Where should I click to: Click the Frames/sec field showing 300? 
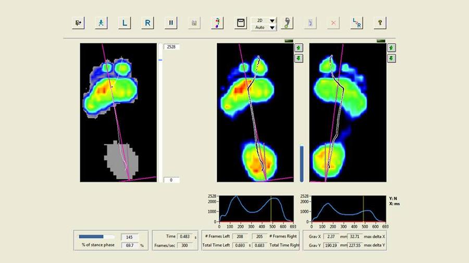click(186, 245)
